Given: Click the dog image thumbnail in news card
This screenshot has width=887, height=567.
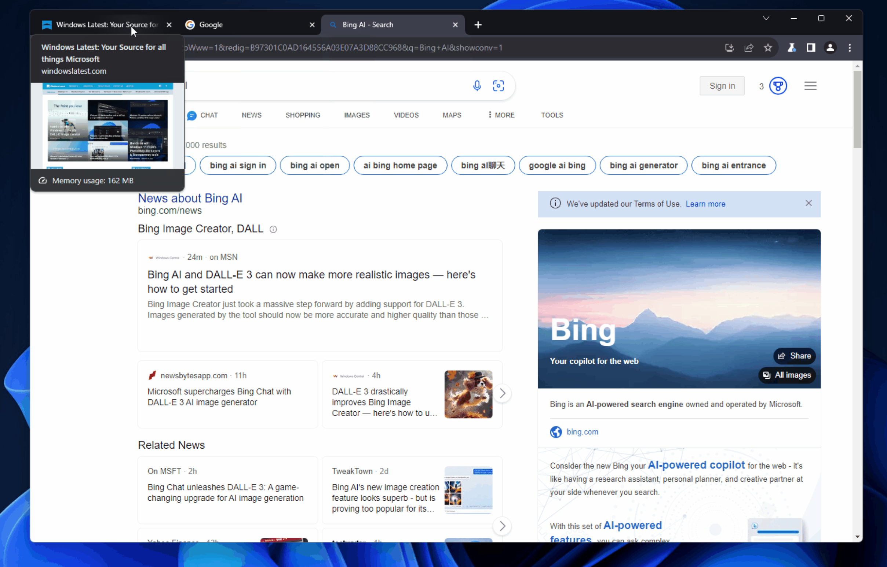Looking at the screenshot, I should [x=468, y=394].
